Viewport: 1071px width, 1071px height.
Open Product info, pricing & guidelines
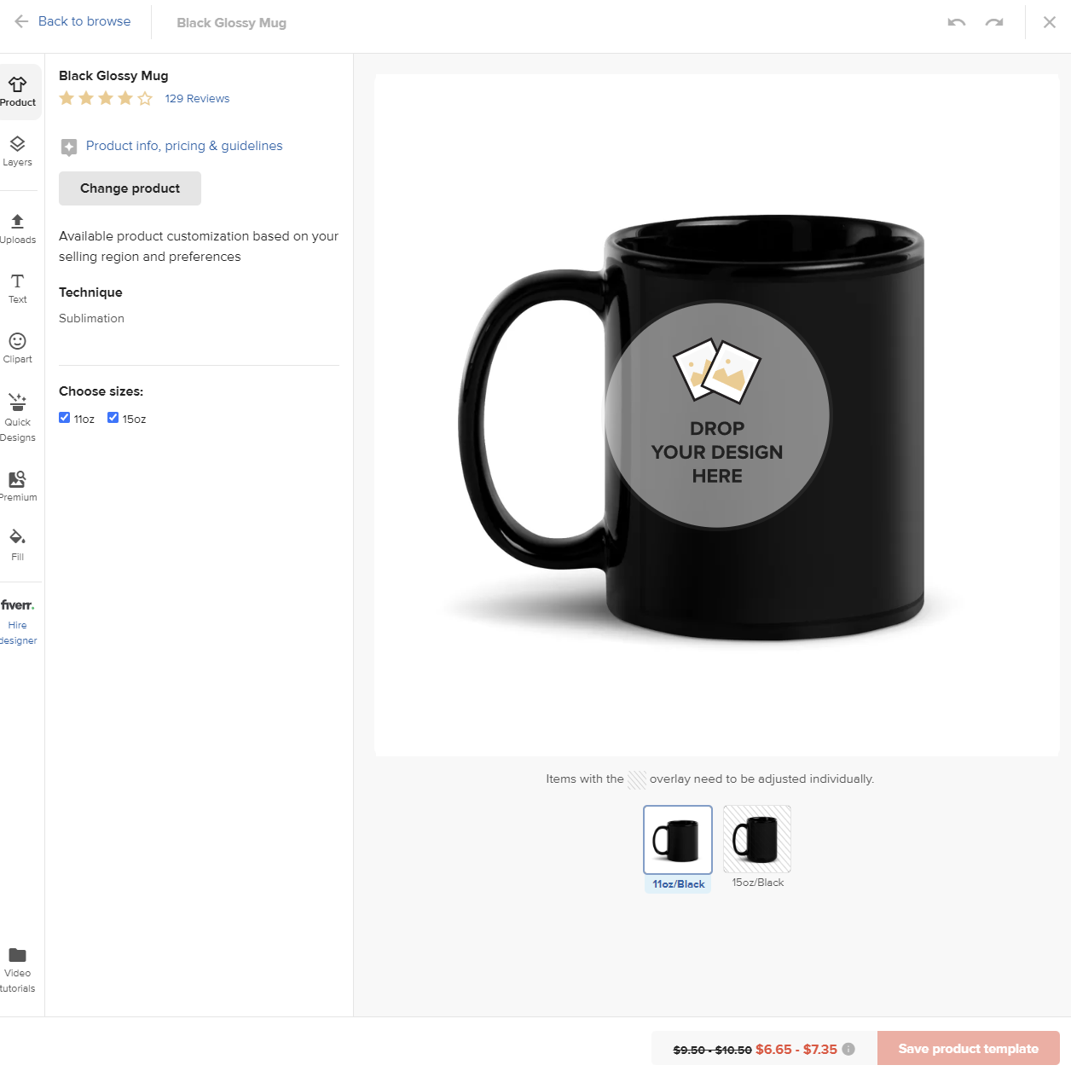click(184, 146)
